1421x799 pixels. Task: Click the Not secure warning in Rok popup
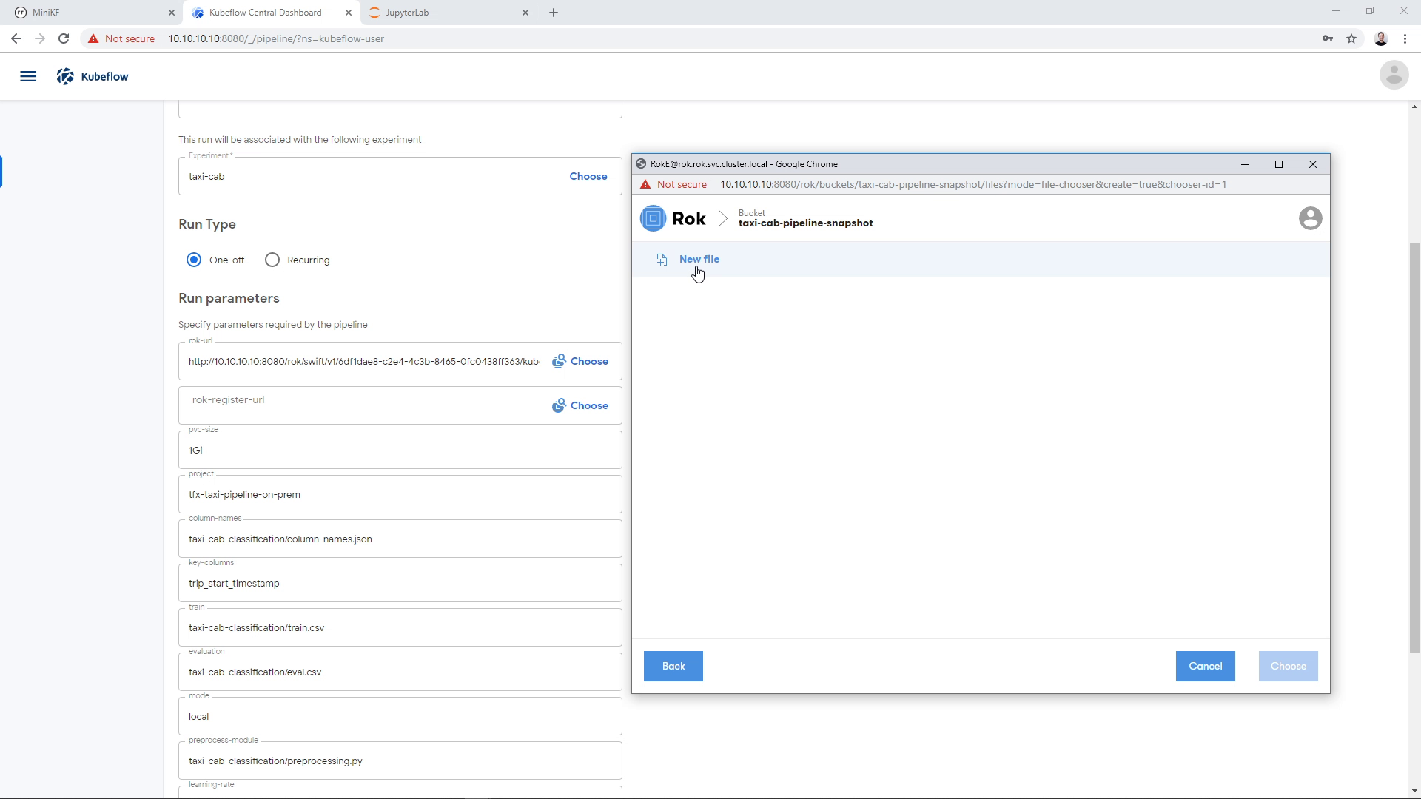point(673,184)
